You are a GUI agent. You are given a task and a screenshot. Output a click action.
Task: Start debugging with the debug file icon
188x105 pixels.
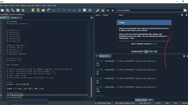pos(54,10)
